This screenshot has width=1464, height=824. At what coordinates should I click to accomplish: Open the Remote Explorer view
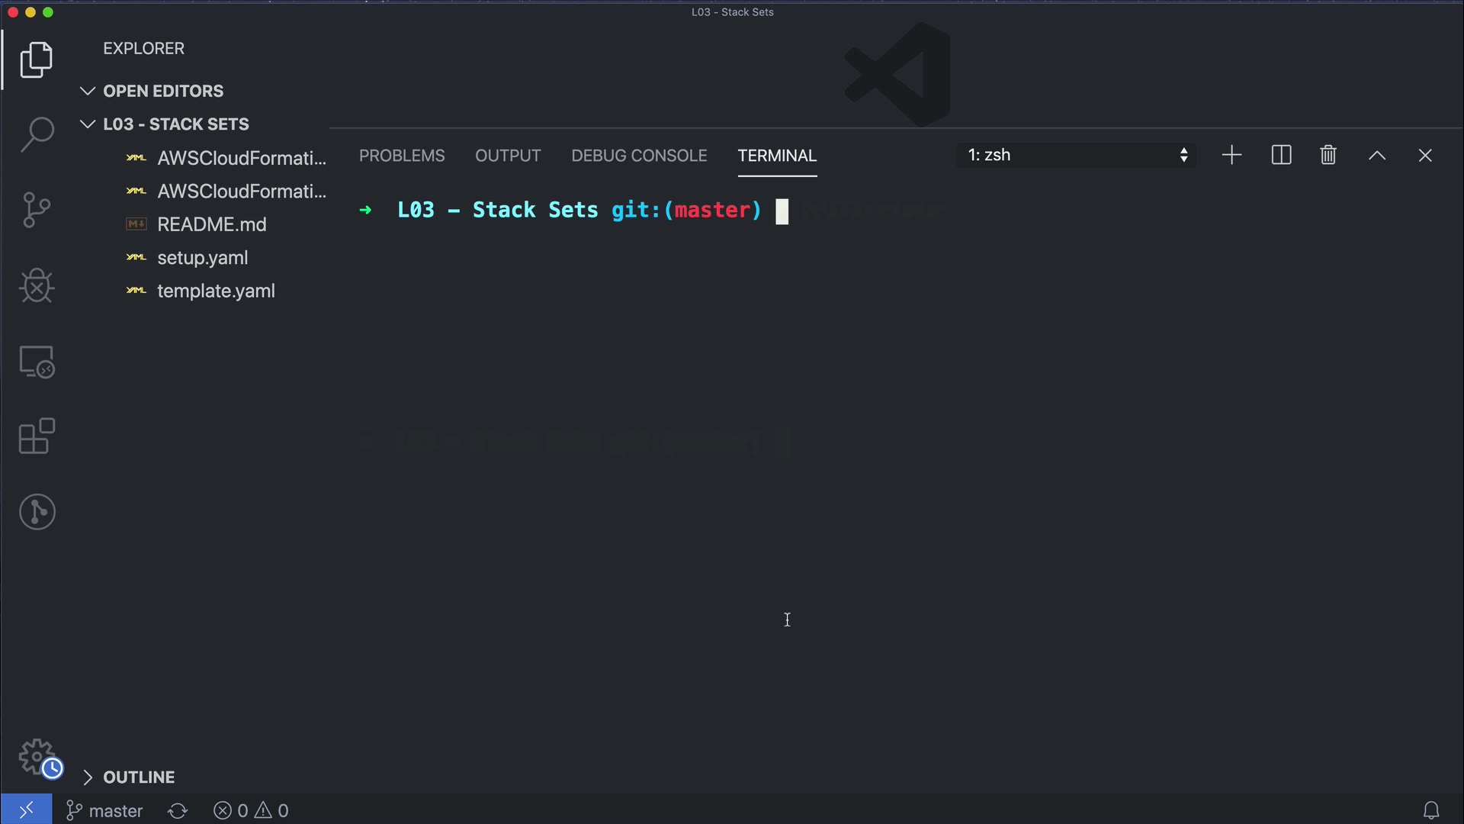pos(37,362)
